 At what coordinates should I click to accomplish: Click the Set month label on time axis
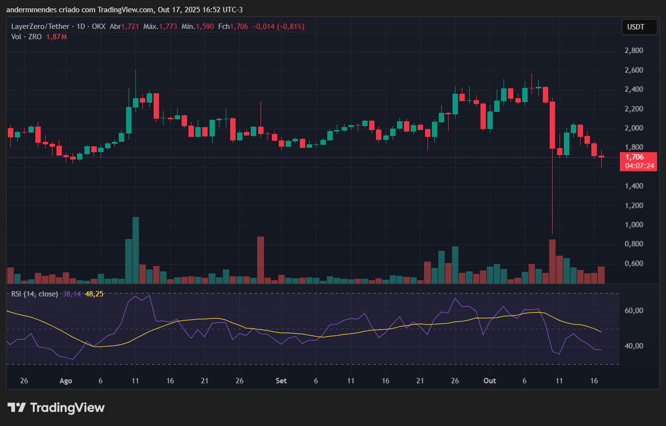281,381
